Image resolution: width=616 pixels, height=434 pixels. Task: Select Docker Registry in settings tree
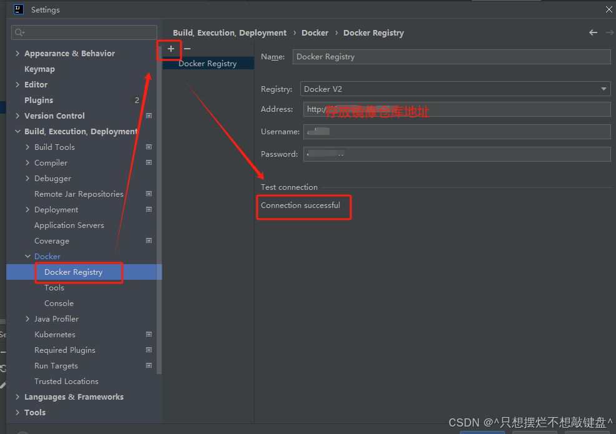74,272
